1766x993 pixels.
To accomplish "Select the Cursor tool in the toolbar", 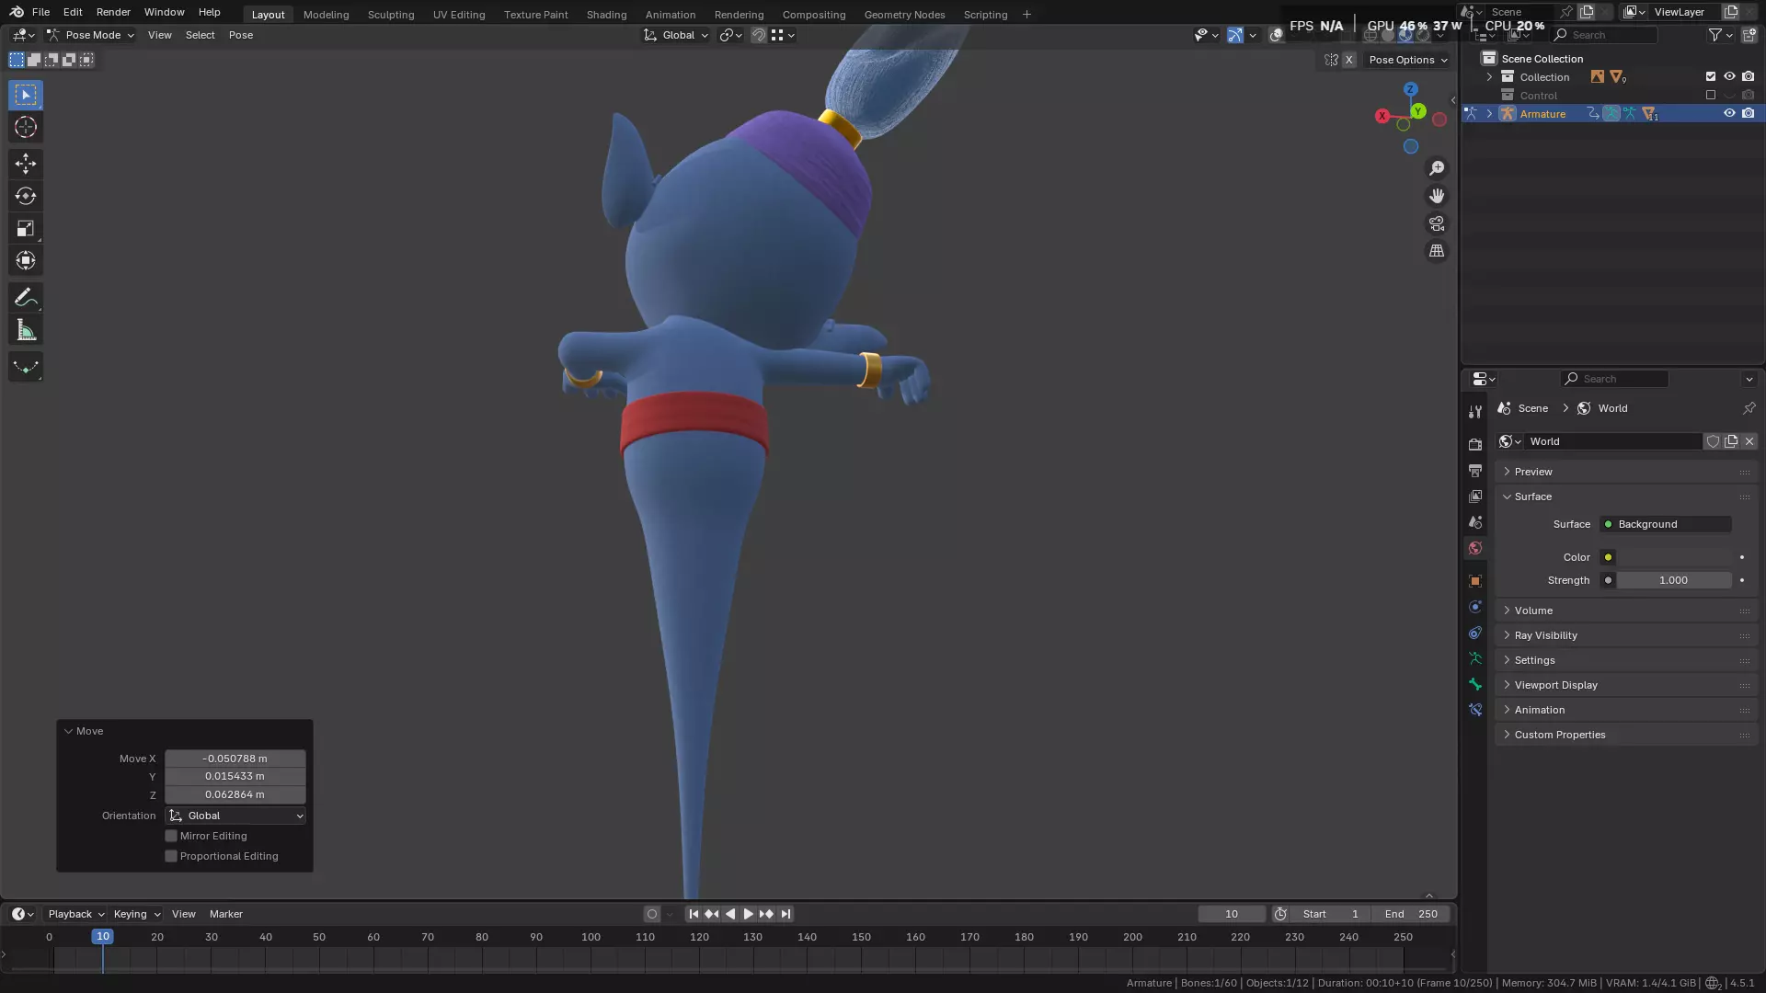I will tap(26, 128).
